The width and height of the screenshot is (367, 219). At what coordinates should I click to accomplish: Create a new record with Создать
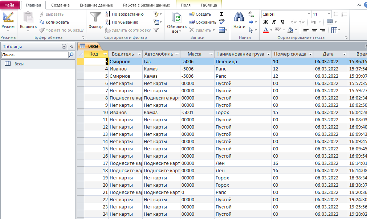point(200,14)
